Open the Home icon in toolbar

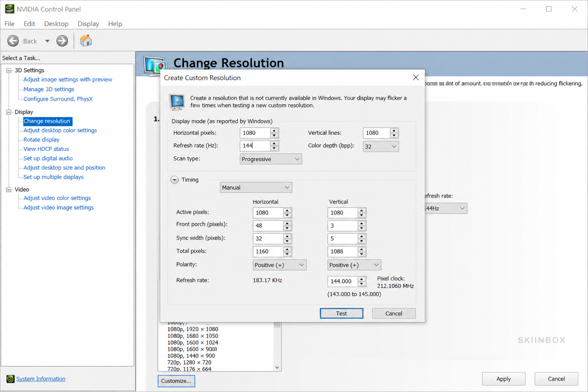(86, 41)
